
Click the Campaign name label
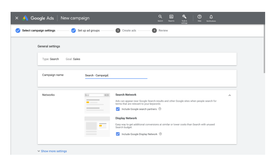coord(53,75)
